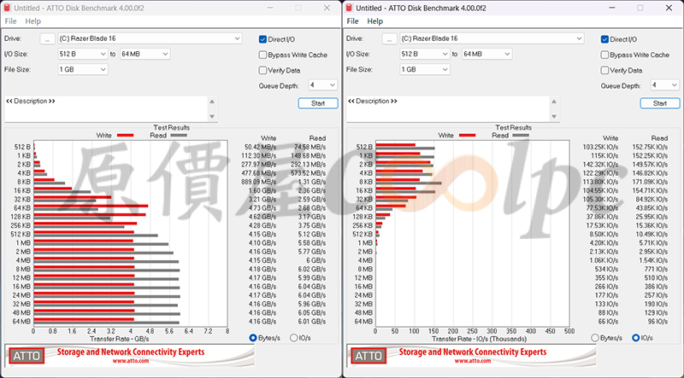This screenshot has width=684, height=378.
Task: Click the drive browse '...' button in right window
Action: pos(389,38)
